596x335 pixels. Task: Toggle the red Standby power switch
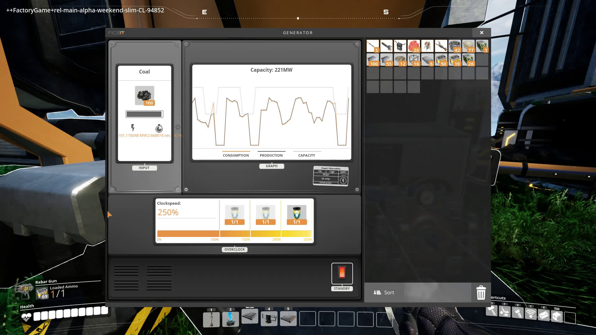pyautogui.click(x=342, y=273)
